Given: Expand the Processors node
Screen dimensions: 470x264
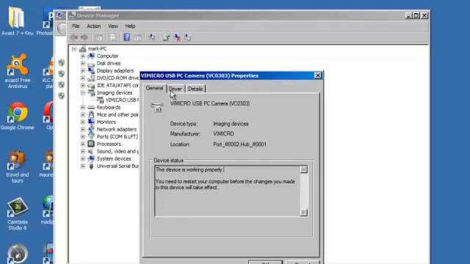Looking at the screenshot, I should point(83,144).
